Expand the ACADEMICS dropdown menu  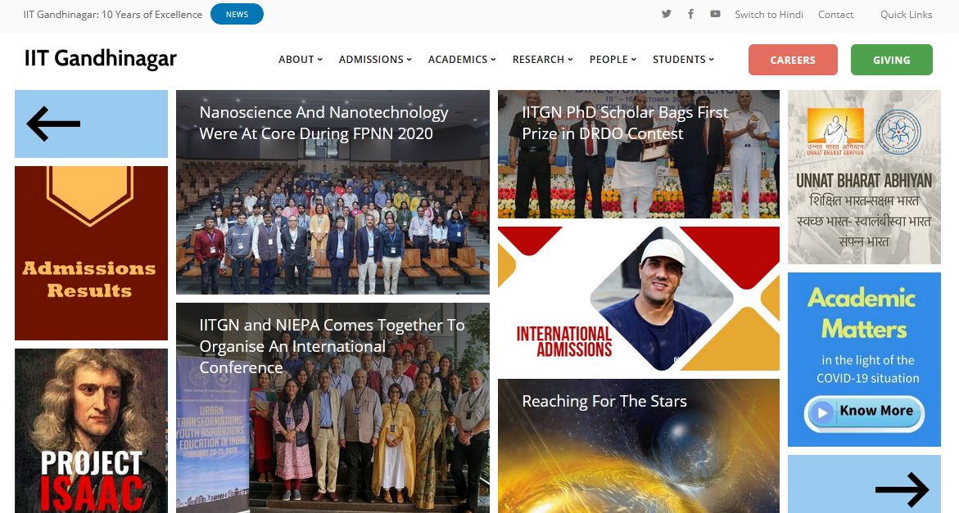point(462,59)
